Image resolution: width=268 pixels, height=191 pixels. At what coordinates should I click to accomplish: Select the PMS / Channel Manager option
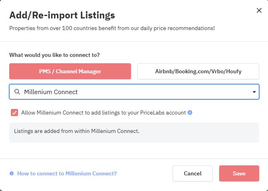coord(70,71)
